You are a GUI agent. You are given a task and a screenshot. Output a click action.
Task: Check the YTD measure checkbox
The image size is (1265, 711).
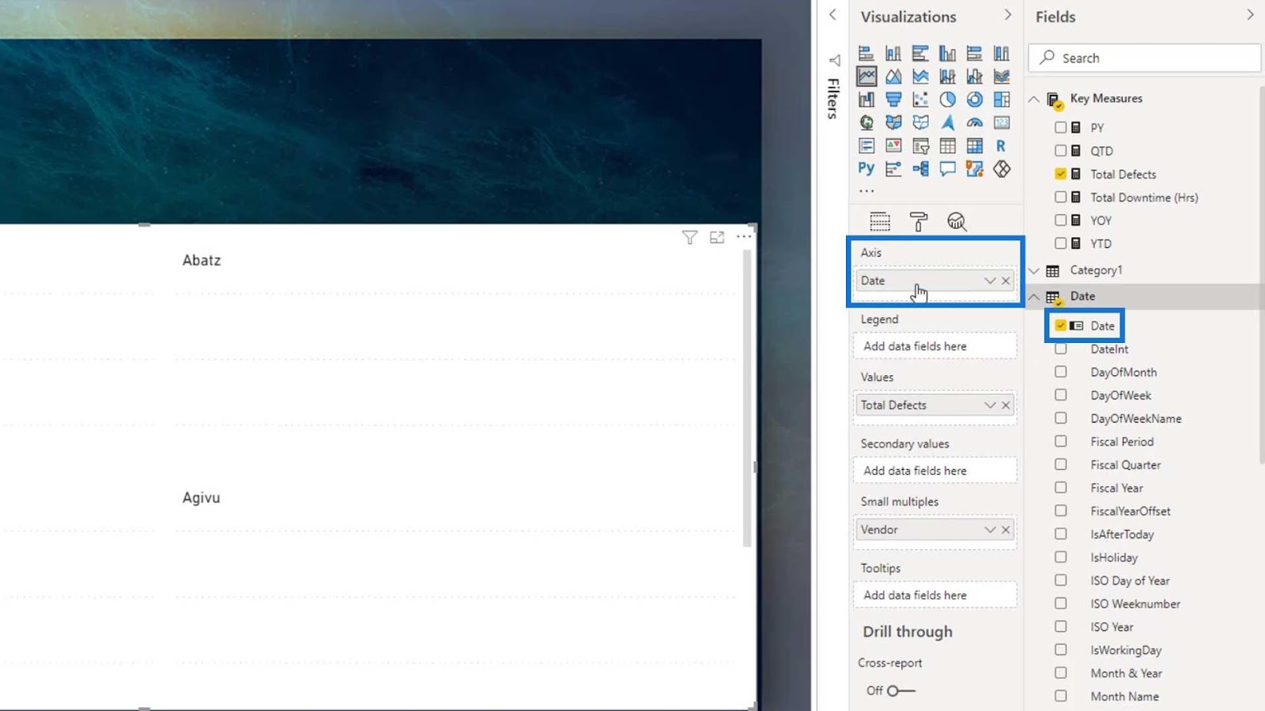[1060, 243]
